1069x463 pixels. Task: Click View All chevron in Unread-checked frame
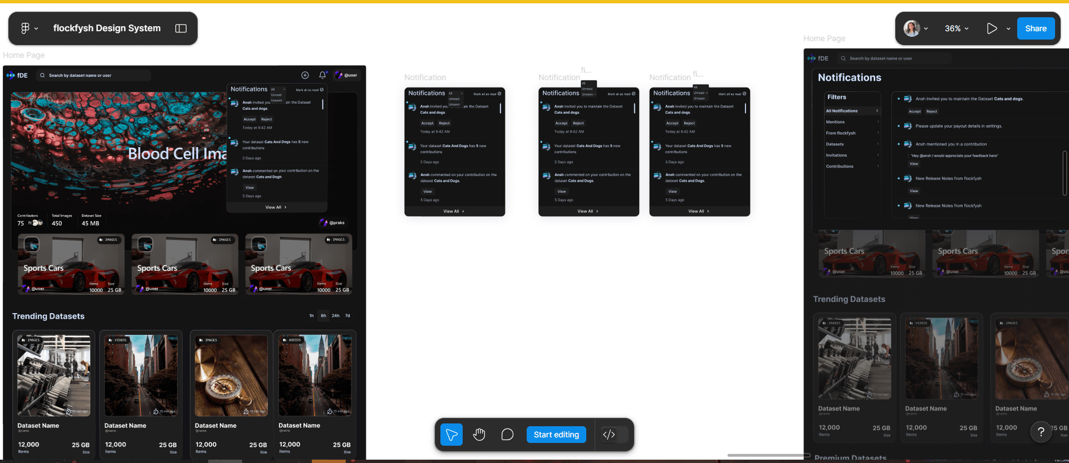(708, 211)
